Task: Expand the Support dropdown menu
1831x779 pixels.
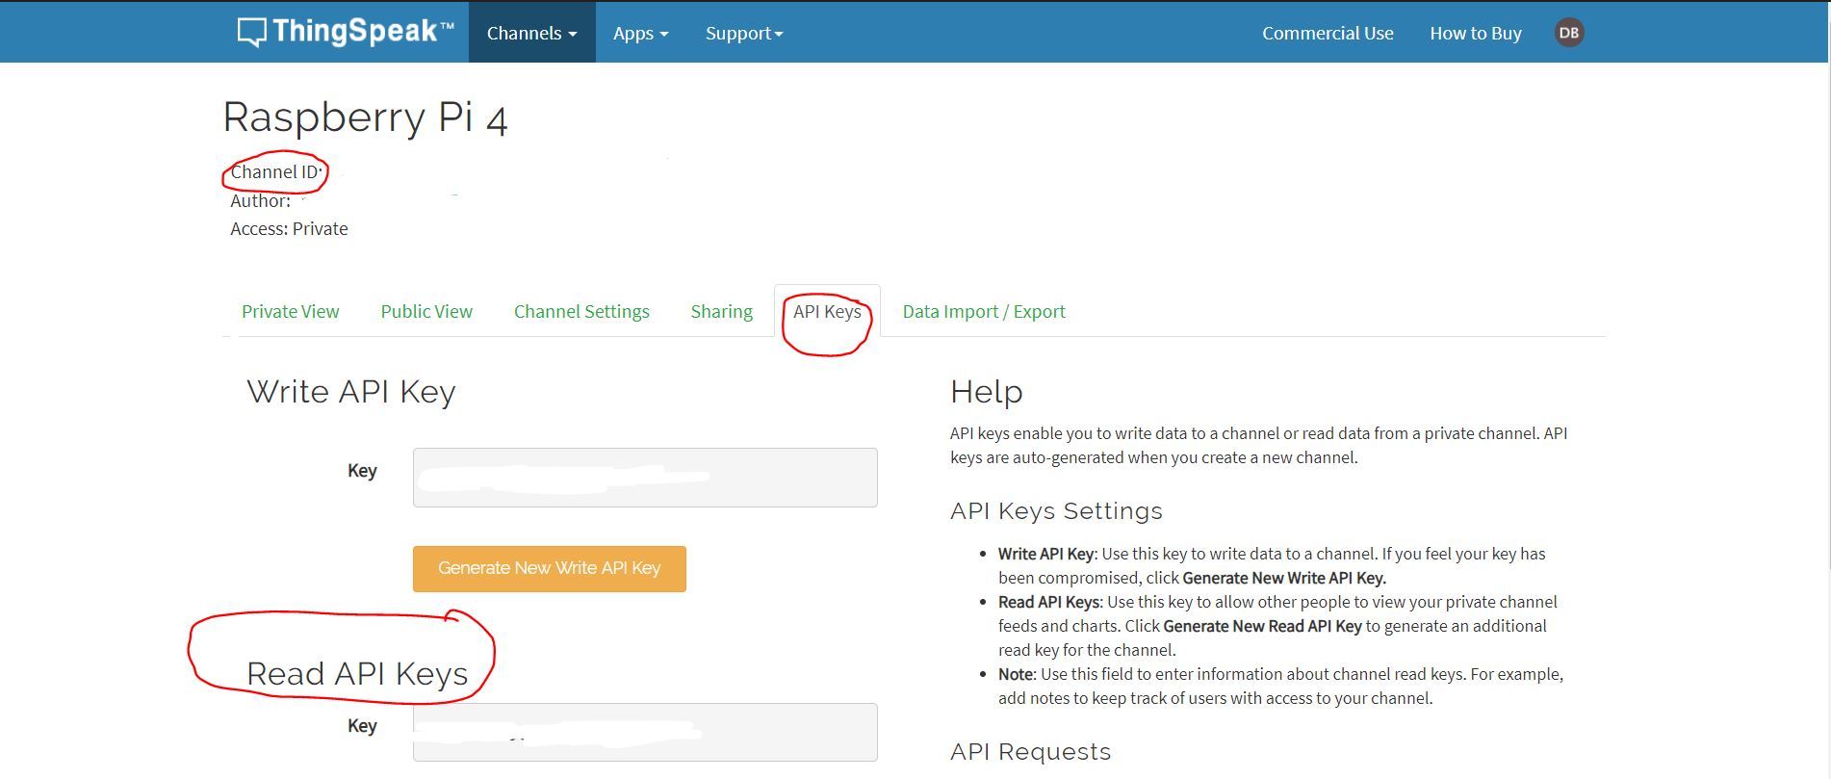Action: point(744,33)
